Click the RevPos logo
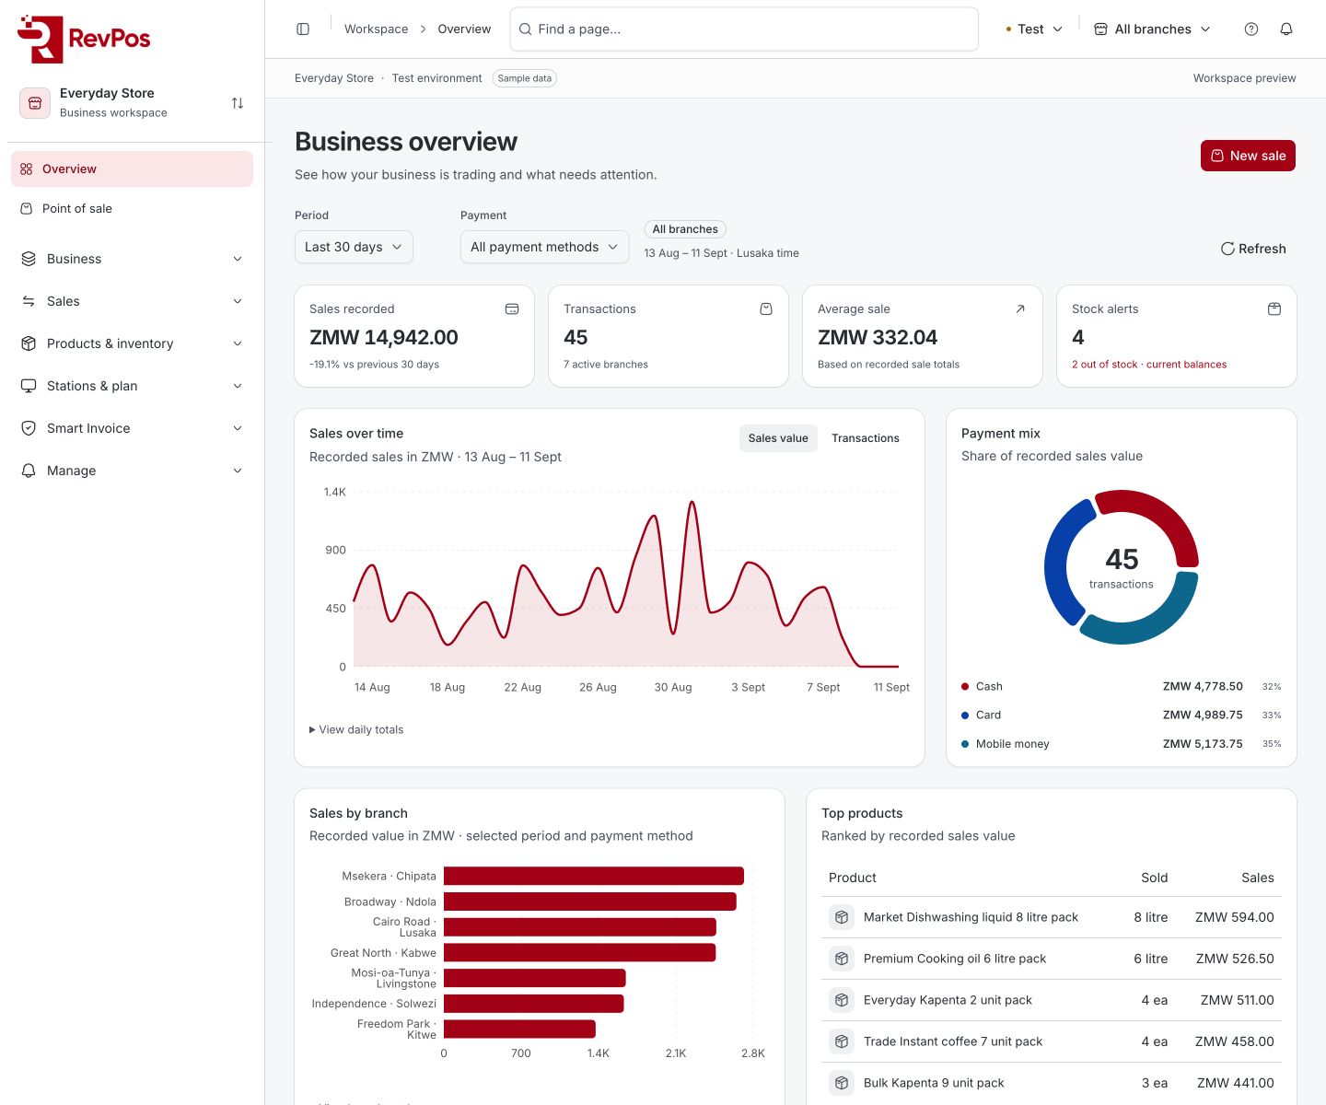The height and width of the screenshot is (1105, 1326). coord(84,39)
